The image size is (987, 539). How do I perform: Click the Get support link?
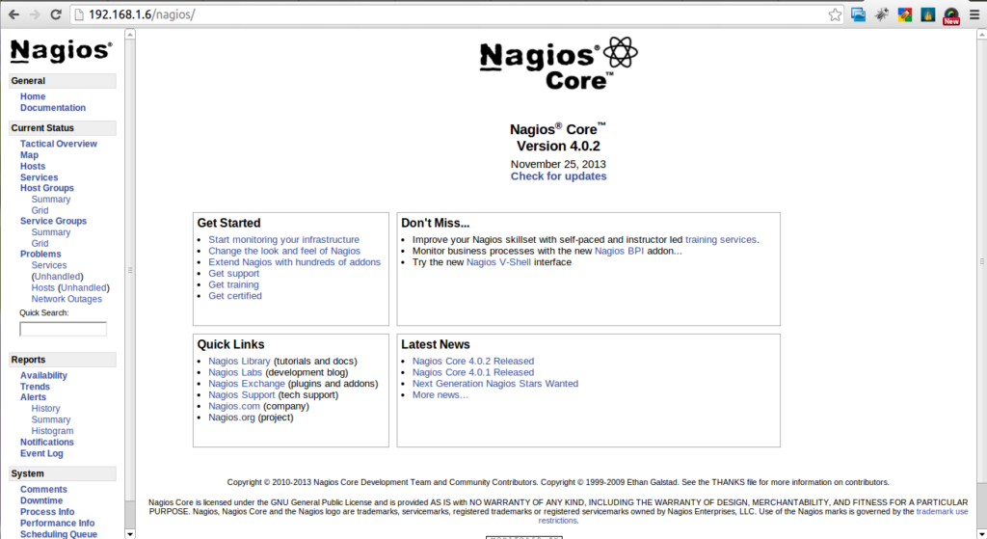[233, 274]
